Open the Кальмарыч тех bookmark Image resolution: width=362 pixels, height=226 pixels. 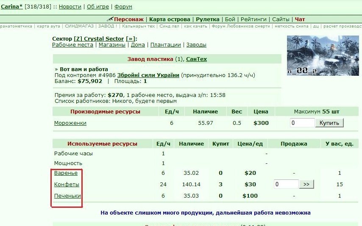[x=139, y=26]
